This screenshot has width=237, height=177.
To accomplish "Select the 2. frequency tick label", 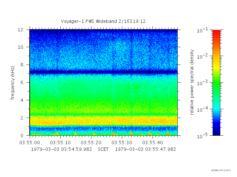I will (22, 118).
